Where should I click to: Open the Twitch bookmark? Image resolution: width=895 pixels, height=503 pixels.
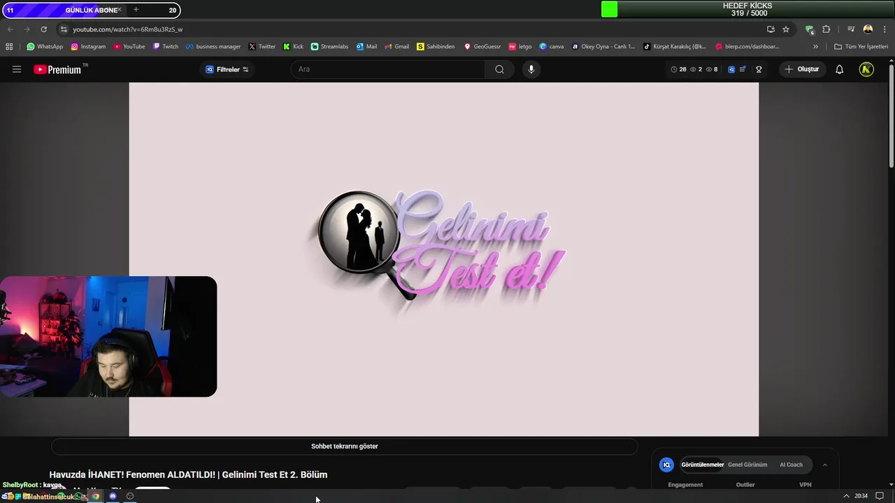point(165,47)
